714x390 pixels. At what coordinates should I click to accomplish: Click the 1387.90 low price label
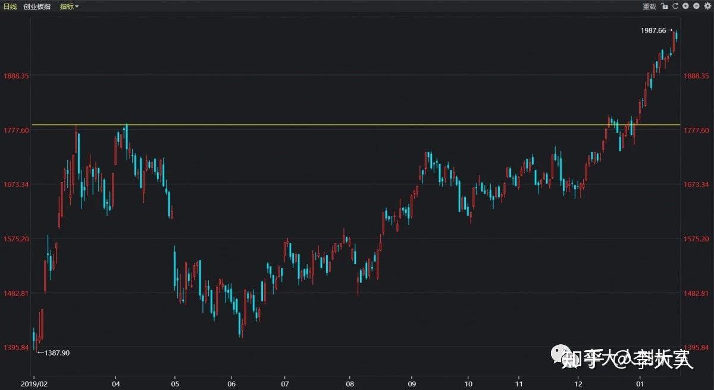[57, 353]
